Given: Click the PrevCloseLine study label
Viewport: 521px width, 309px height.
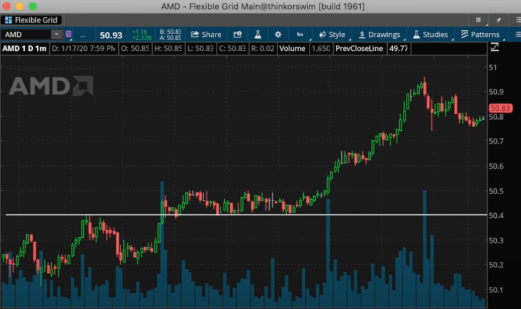Looking at the screenshot, I should [x=359, y=48].
